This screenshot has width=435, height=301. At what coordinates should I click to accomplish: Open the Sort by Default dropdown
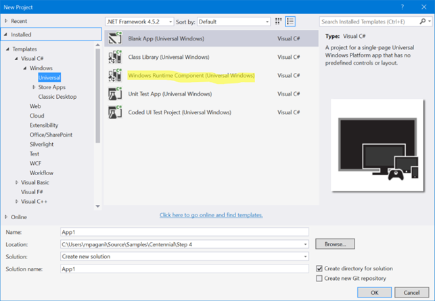(x=233, y=22)
